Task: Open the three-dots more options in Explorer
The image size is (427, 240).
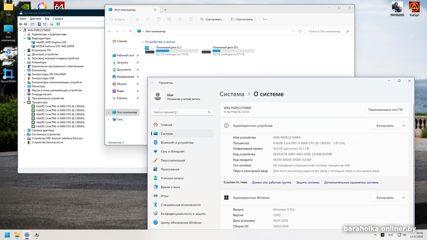Action: (x=265, y=19)
